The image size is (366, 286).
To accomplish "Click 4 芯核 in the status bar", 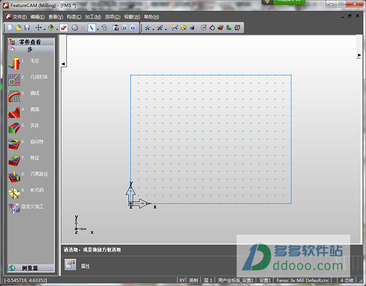I will point(347,280).
